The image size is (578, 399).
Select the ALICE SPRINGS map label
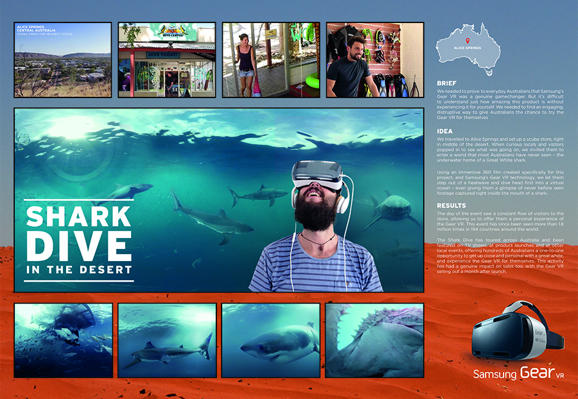[x=468, y=48]
